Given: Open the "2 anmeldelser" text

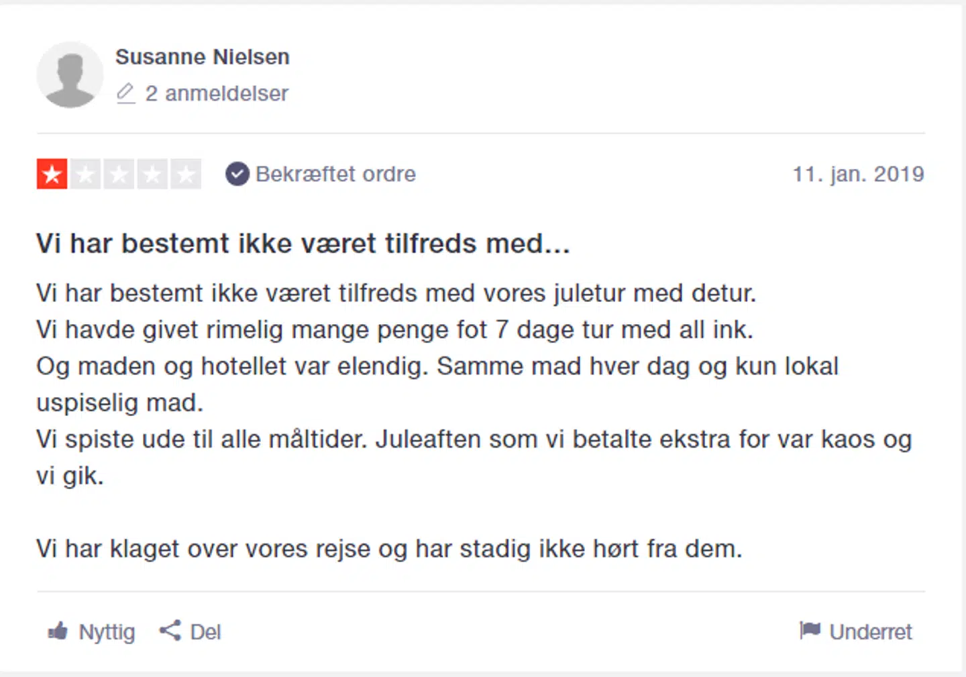Looking at the screenshot, I should point(216,93).
